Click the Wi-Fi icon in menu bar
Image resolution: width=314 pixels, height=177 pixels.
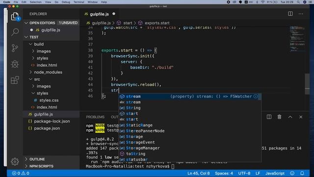262,2
